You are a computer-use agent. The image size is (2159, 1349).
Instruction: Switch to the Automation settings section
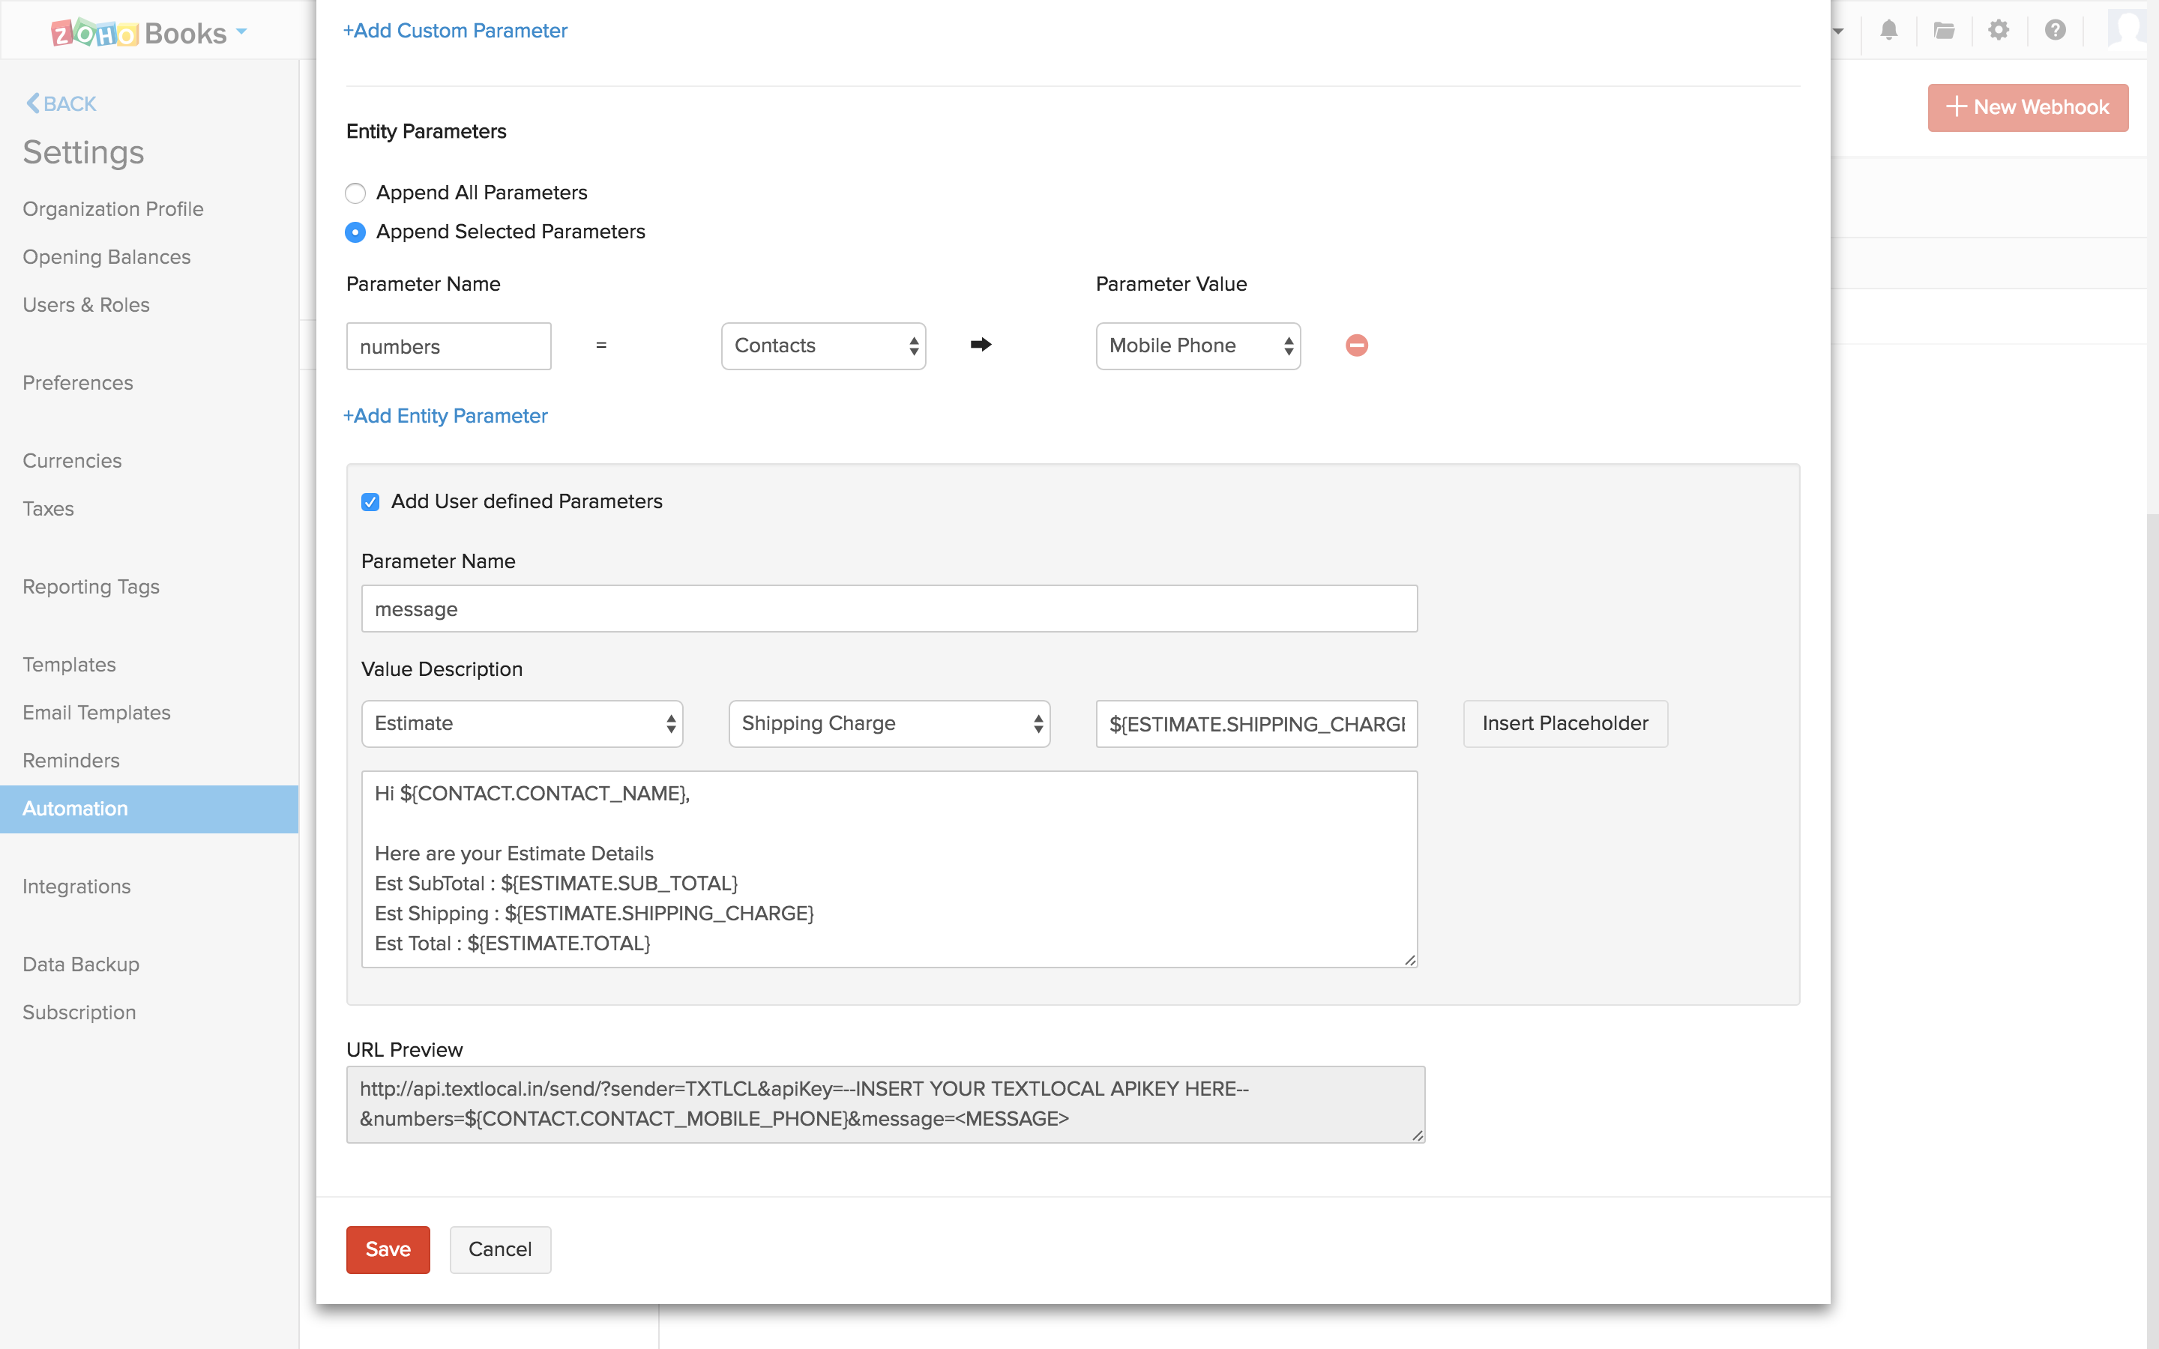[x=75, y=809]
